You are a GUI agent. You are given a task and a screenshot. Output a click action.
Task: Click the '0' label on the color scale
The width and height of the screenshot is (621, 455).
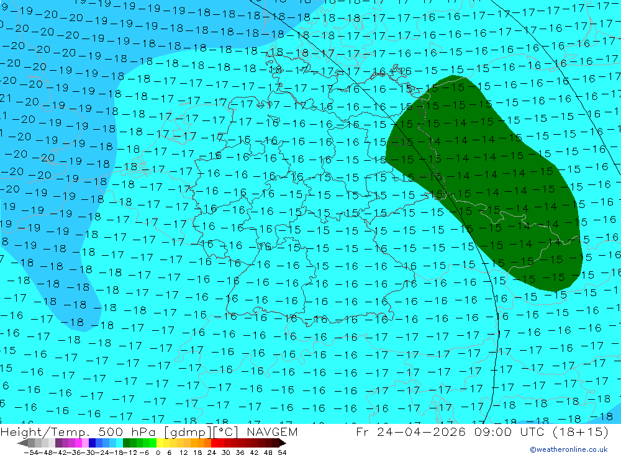(x=158, y=453)
